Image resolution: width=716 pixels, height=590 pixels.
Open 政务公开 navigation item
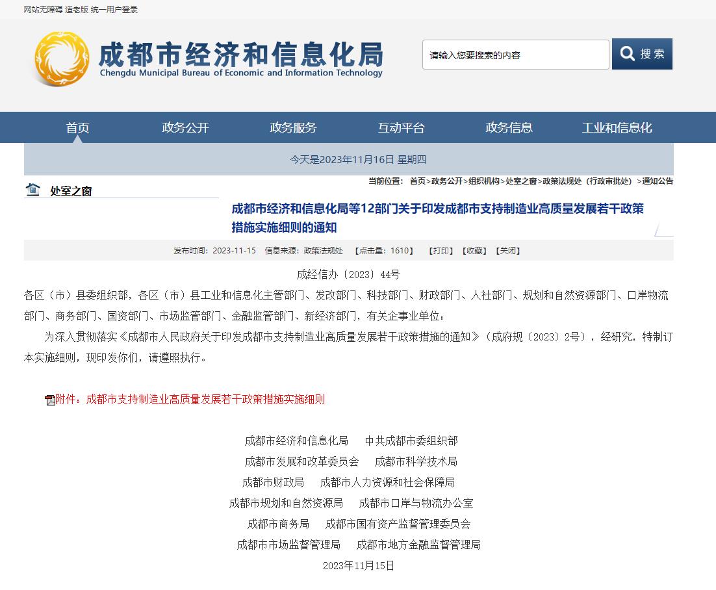(x=185, y=127)
